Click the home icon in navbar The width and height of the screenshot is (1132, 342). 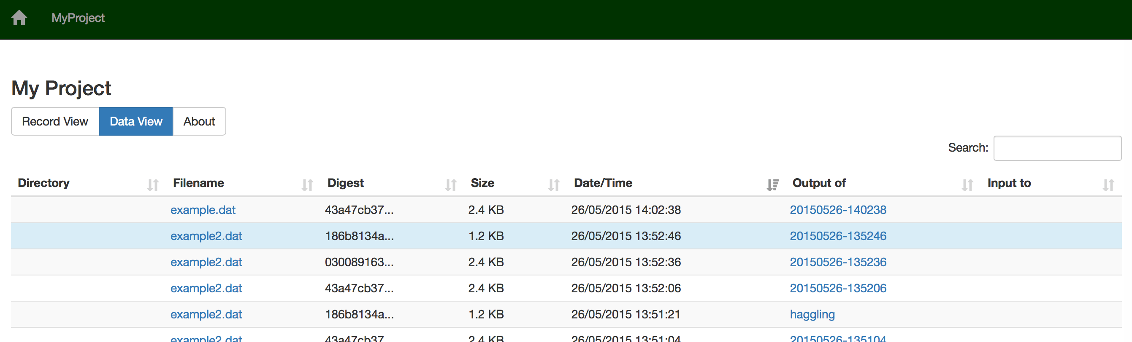19,18
